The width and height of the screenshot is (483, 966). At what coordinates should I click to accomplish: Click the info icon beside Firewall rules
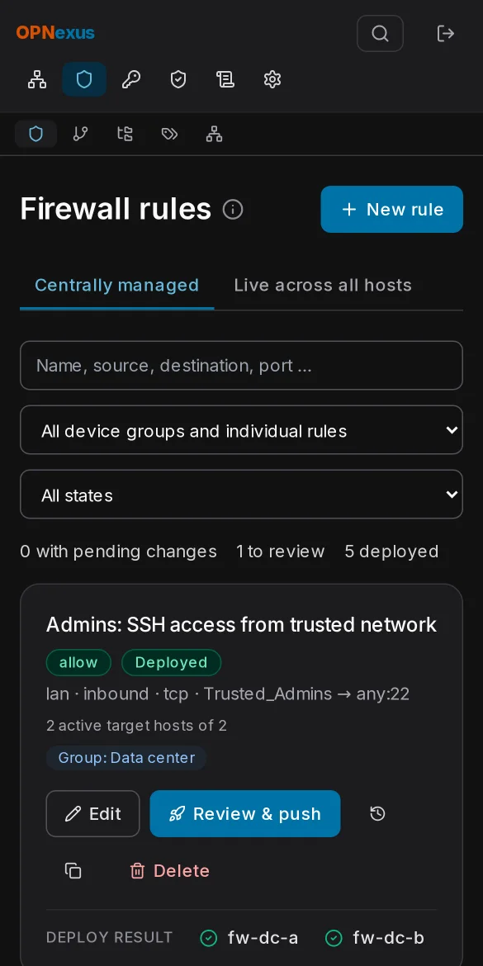(233, 210)
